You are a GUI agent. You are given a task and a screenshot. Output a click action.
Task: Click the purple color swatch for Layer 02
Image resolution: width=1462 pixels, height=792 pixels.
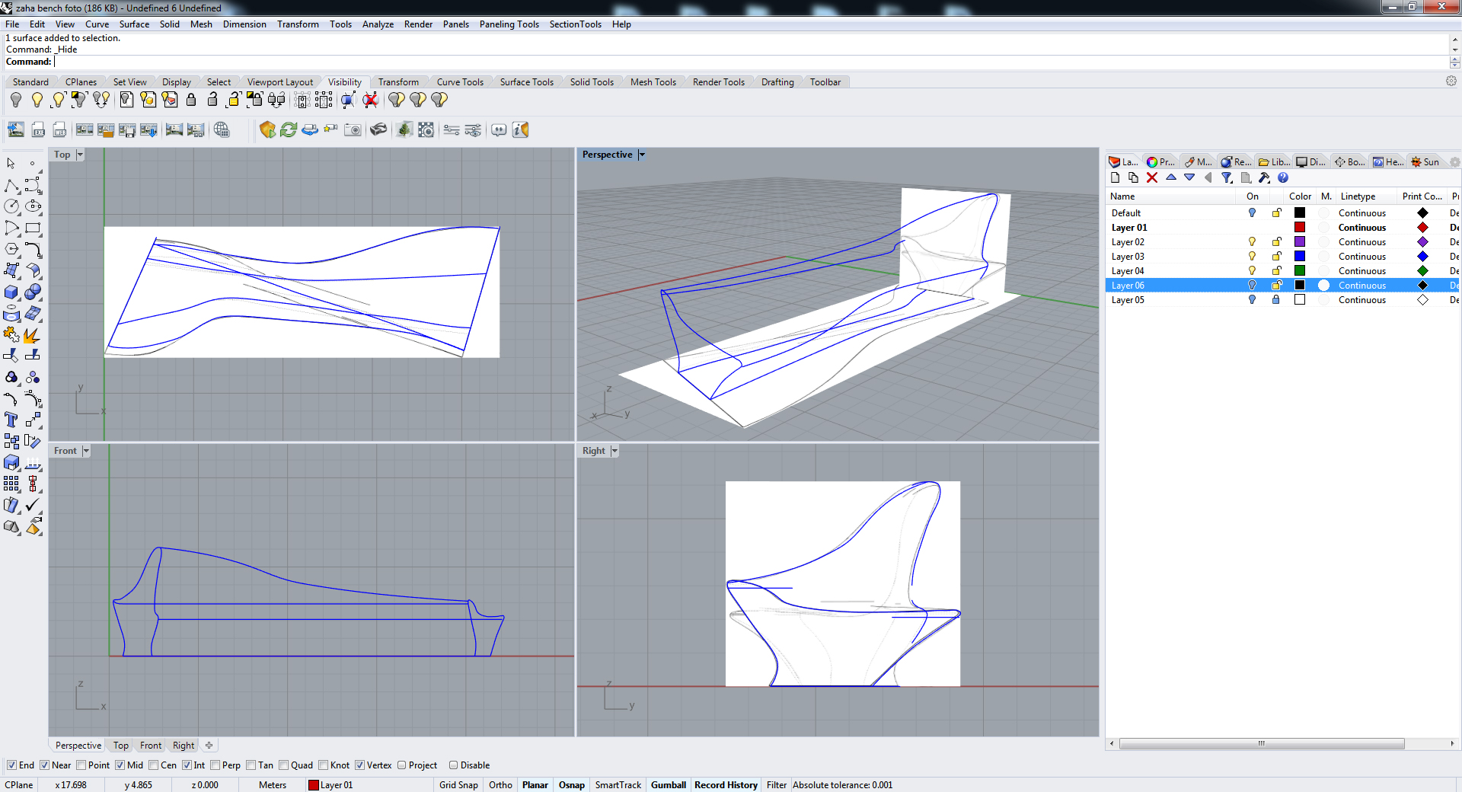(1300, 241)
